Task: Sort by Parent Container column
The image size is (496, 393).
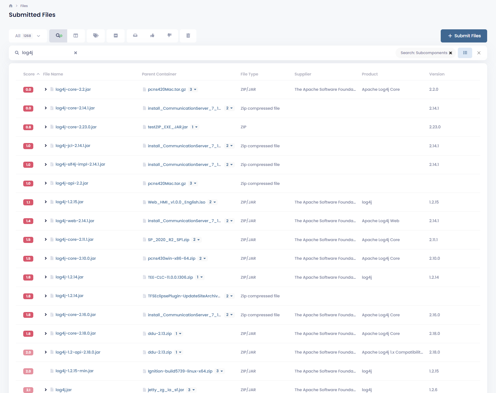Action: point(159,74)
